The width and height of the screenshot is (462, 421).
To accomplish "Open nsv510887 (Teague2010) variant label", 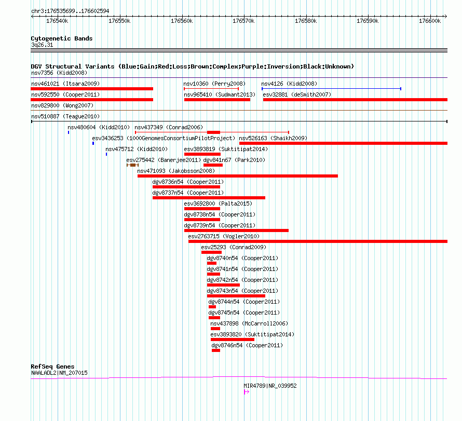I will [x=65, y=116].
